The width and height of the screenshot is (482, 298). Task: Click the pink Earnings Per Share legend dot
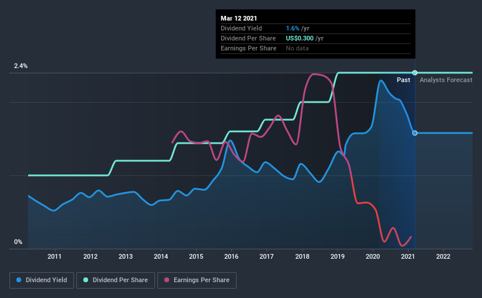167,280
